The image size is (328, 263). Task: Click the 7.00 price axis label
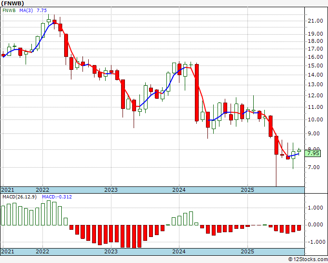[x=314, y=167]
